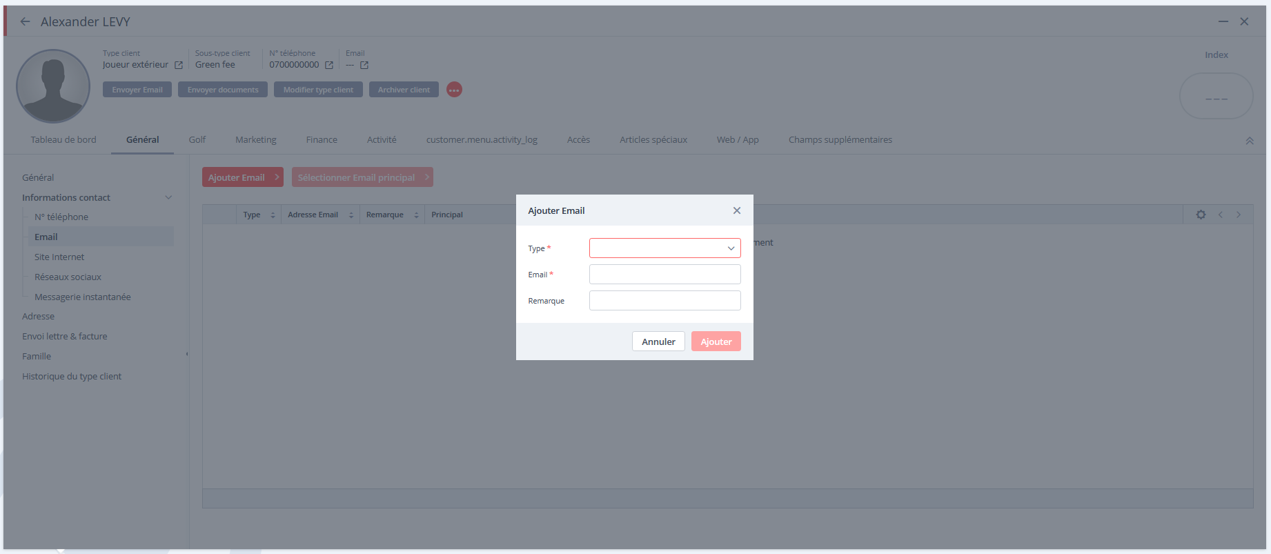
Task: Open Famille in the sidebar
Action: click(x=37, y=356)
